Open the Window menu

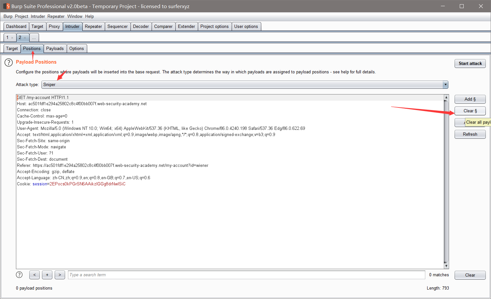tap(75, 16)
